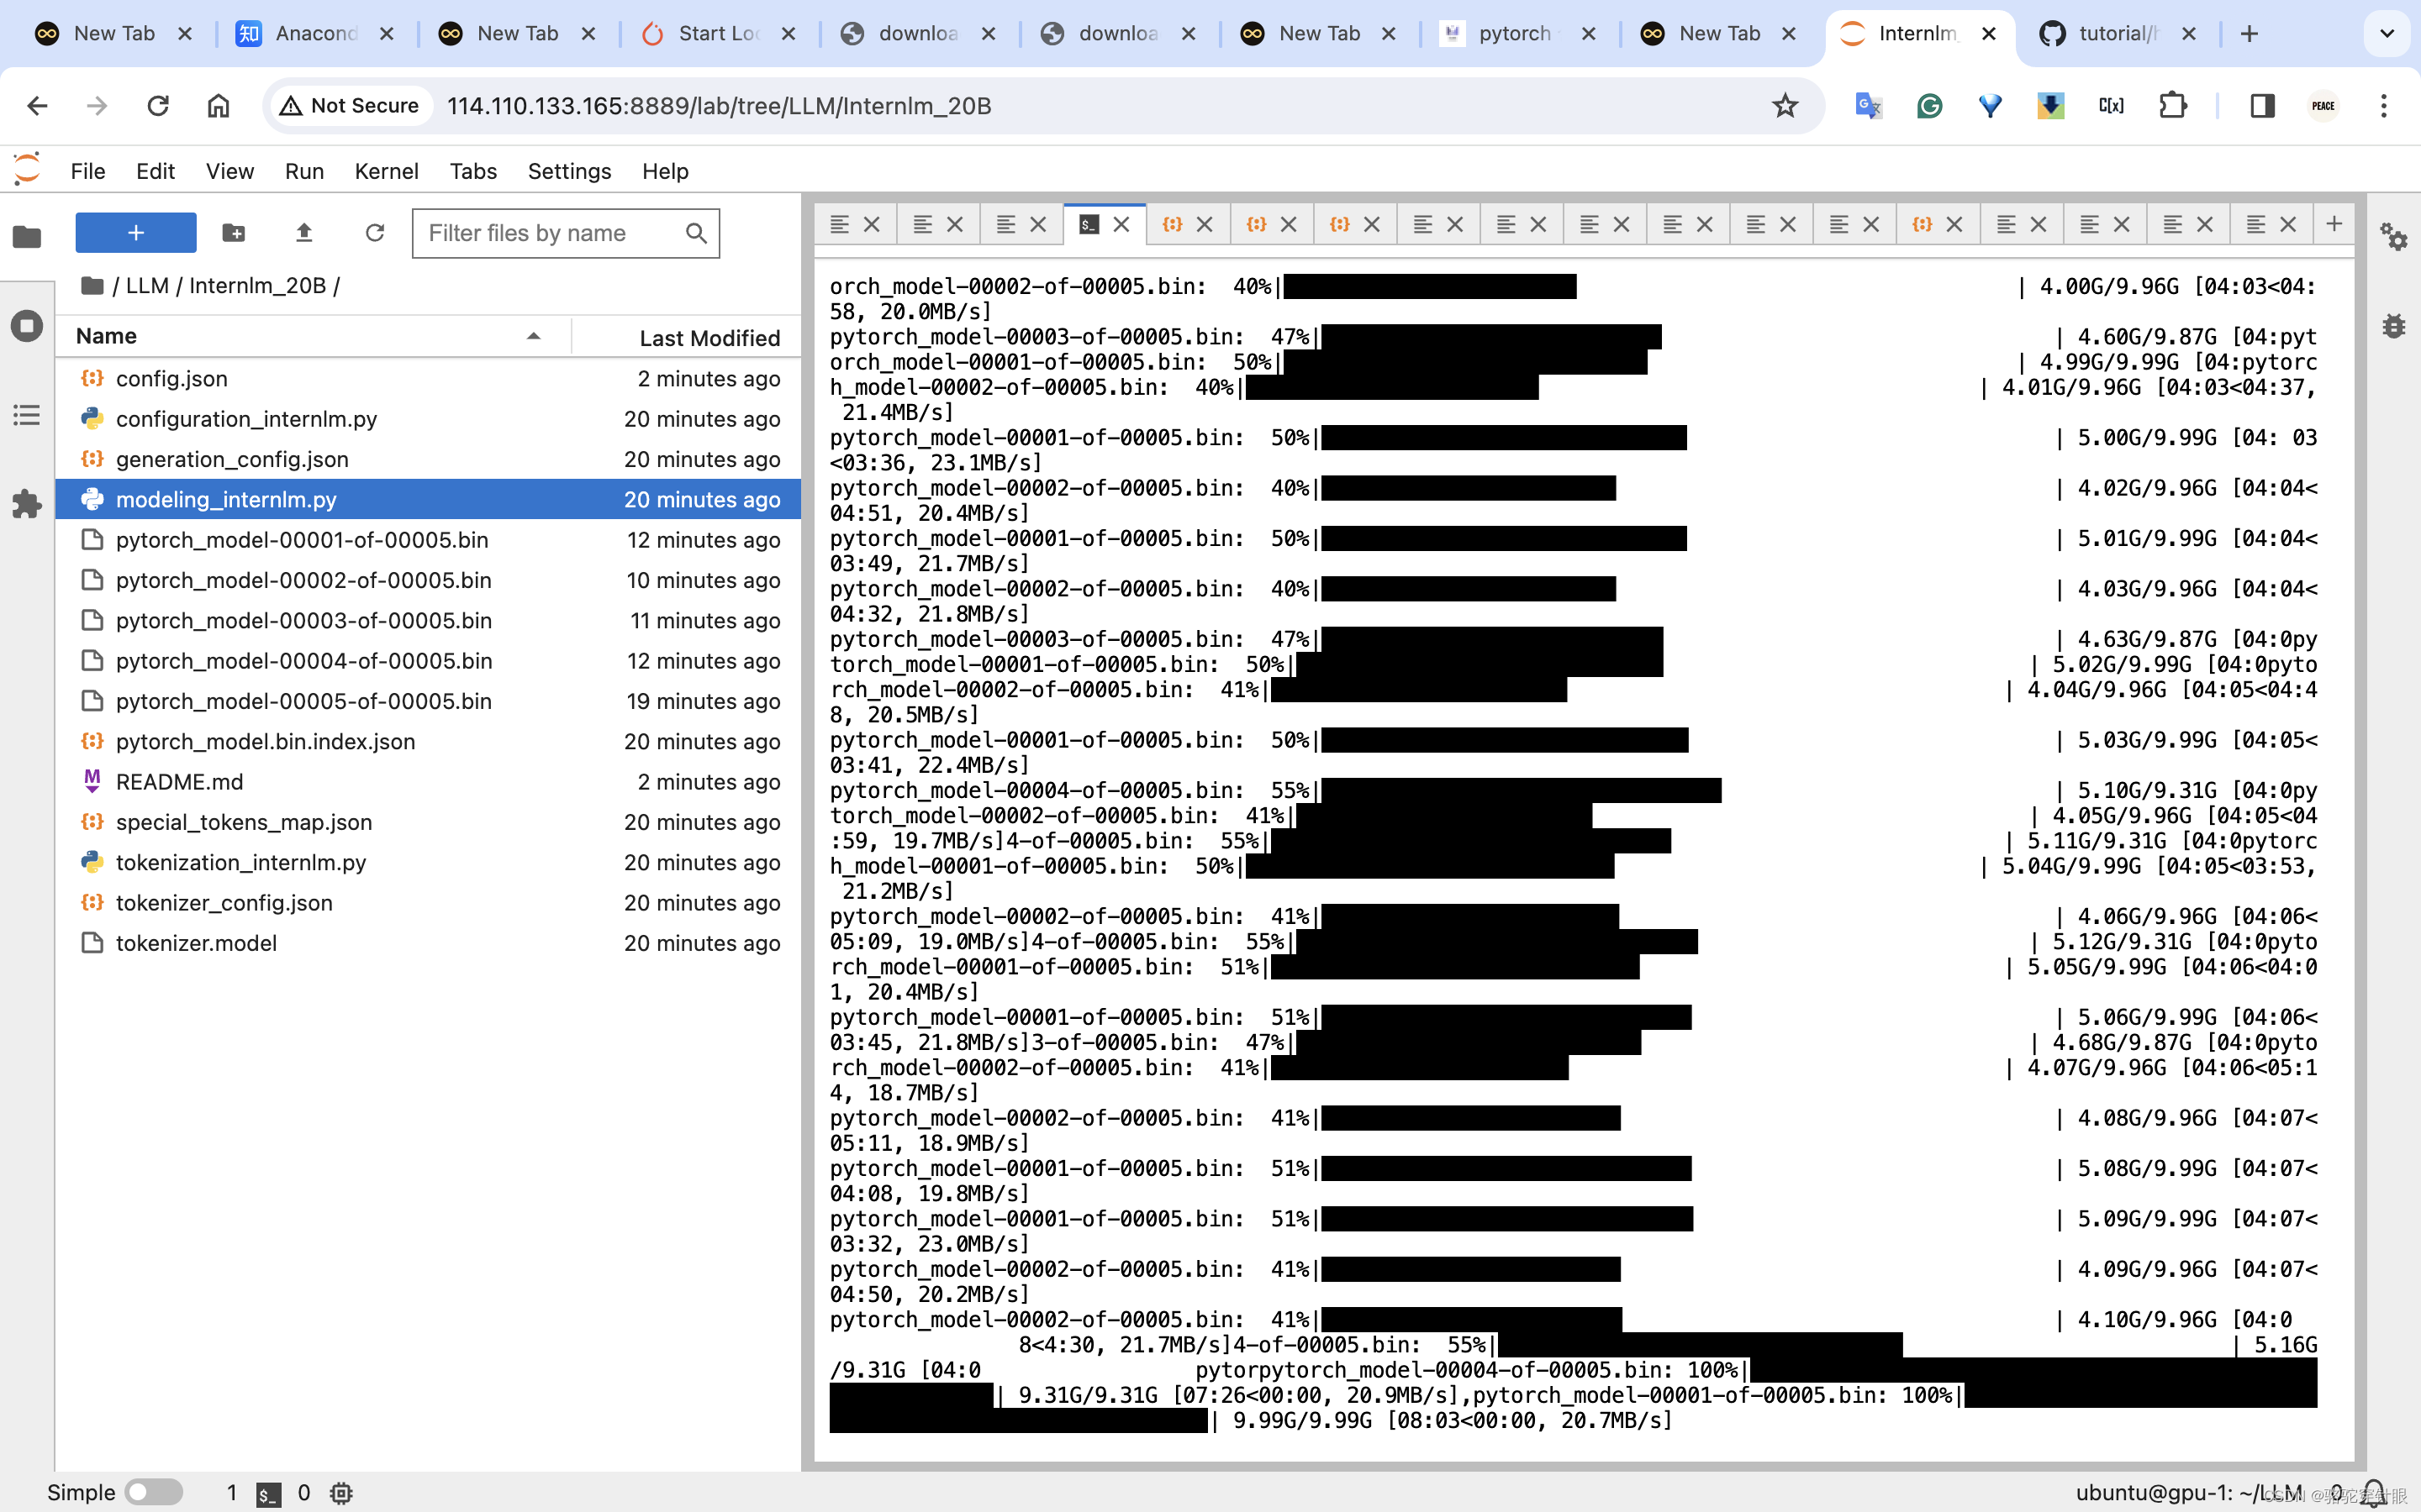Bookmark this page with the star icon
Viewport: 2421px width, 1512px height.
tap(1785, 106)
